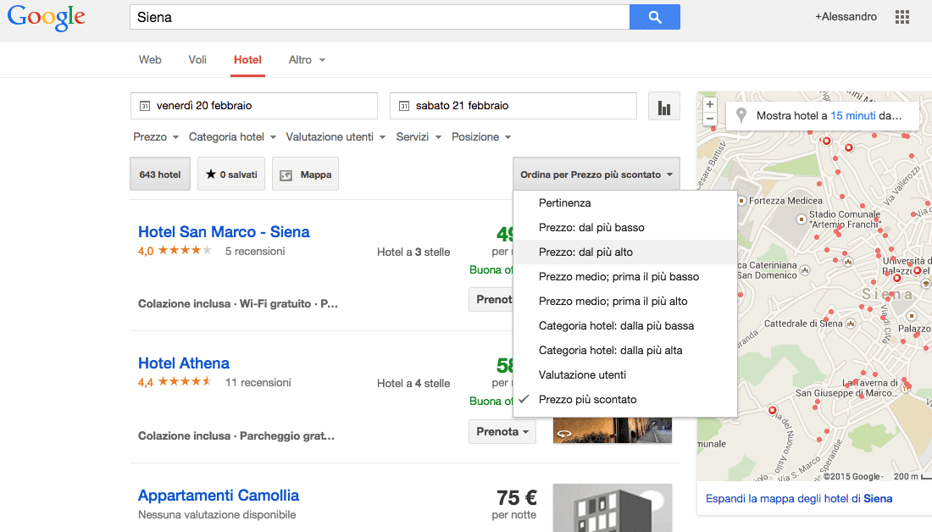The width and height of the screenshot is (932, 532).
Task: Open the Hotel Athena link
Action: click(184, 363)
